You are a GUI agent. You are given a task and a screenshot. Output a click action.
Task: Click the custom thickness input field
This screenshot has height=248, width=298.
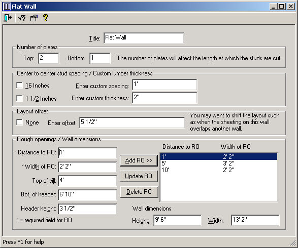click(x=164, y=98)
